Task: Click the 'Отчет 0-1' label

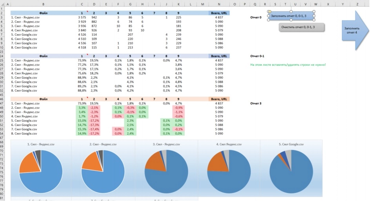Action: point(257,56)
